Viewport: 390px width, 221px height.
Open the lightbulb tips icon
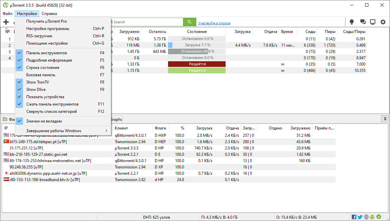[x=352, y=22]
